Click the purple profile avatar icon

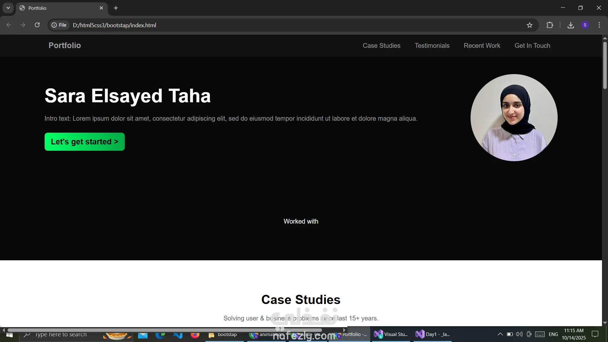coord(585,25)
